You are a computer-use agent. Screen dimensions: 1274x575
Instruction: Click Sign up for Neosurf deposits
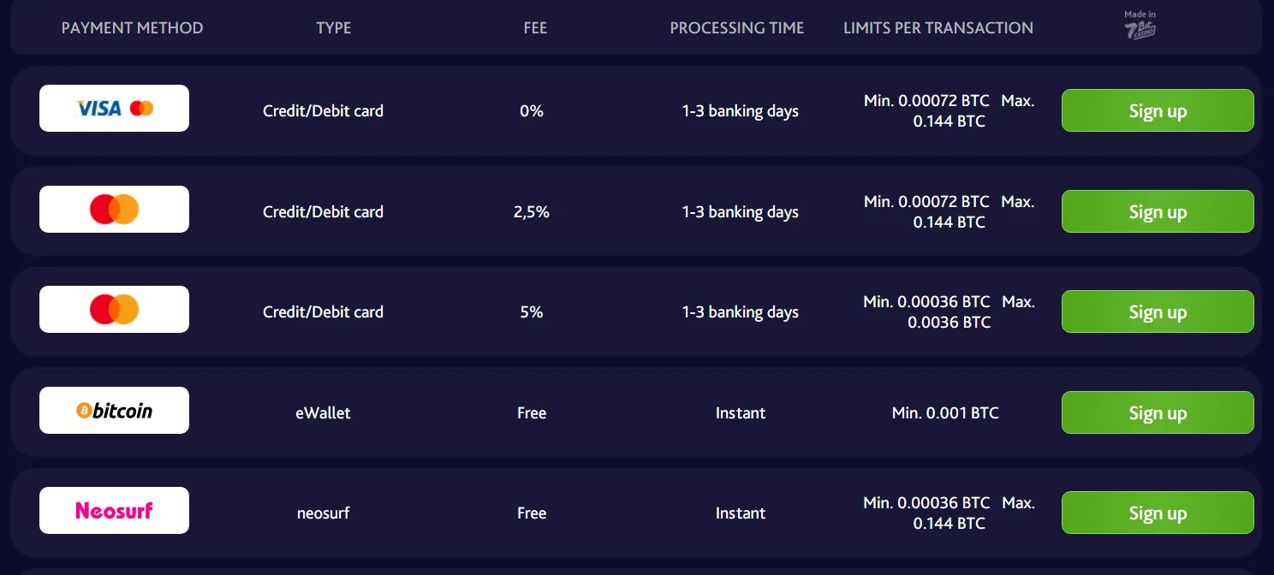(x=1158, y=513)
